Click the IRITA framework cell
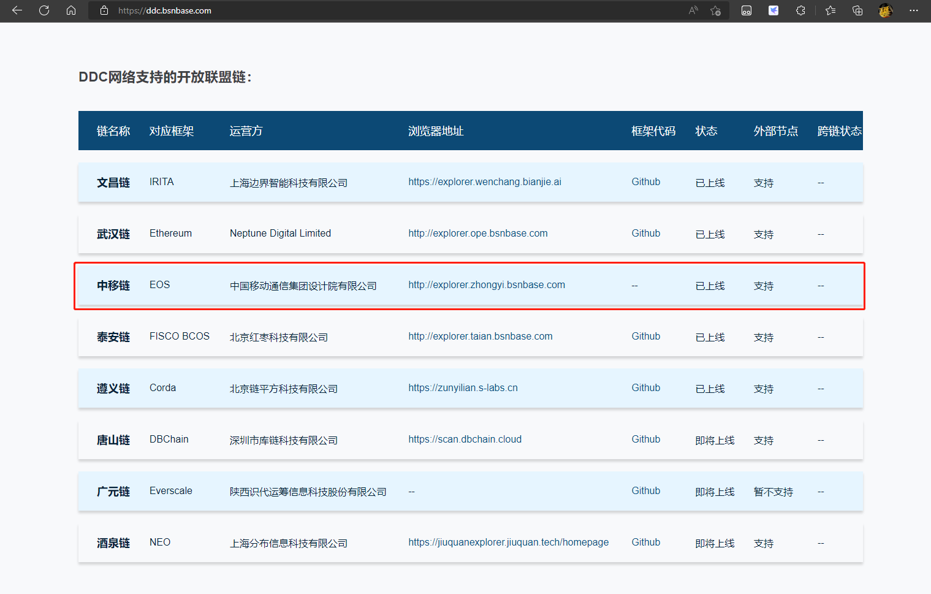 coord(162,182)
